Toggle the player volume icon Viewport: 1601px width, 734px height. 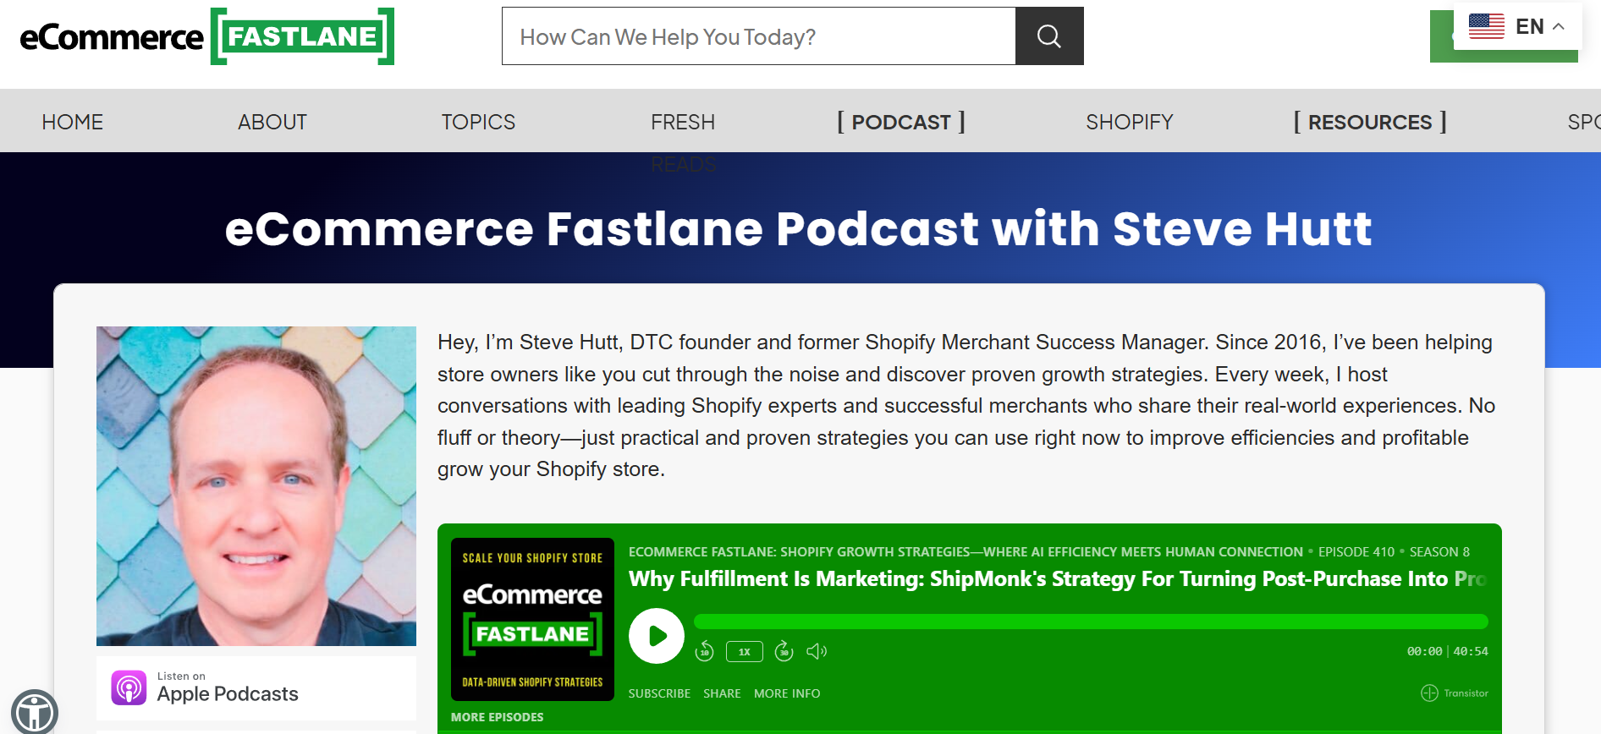coord(817,651)
